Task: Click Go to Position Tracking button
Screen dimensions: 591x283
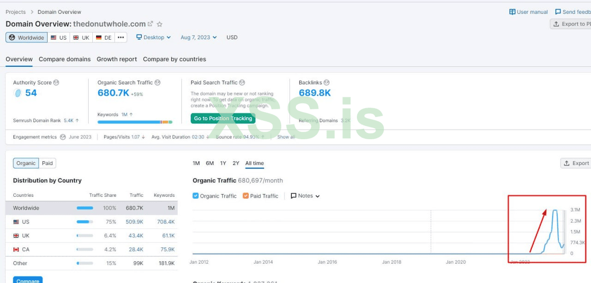Action: tap(223, 118)
